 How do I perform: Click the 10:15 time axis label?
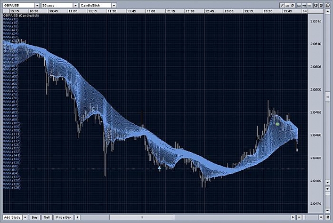14,11
